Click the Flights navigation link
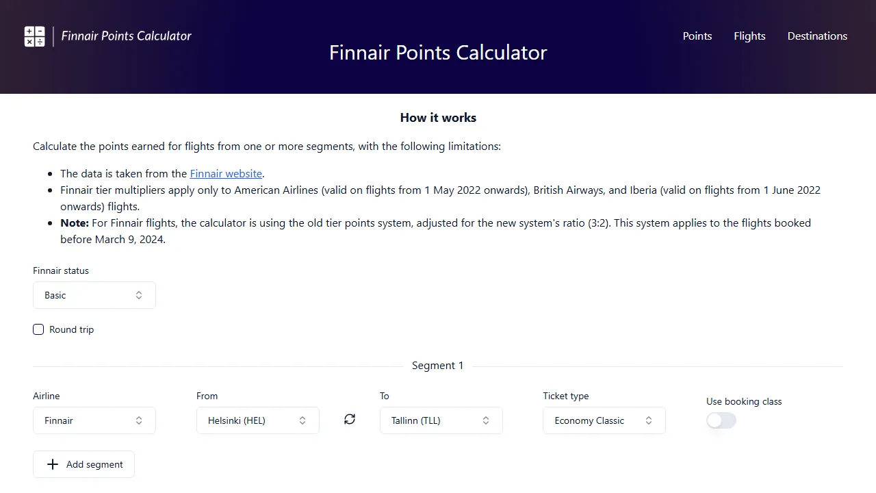 pos(749,36)
